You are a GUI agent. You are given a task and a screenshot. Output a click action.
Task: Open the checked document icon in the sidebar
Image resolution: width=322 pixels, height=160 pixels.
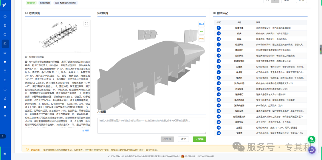click(5, 98)
